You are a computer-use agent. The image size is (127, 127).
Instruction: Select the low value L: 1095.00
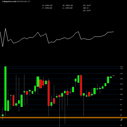click(68, 8)
